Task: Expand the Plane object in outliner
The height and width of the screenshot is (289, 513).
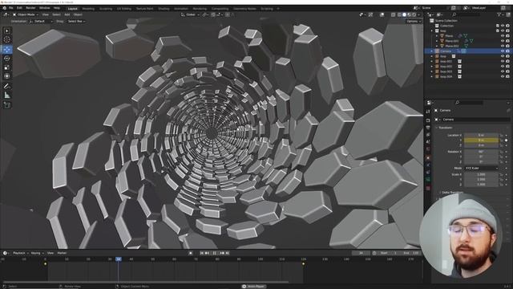Action: pyautogui.click(x=437, y=35)
